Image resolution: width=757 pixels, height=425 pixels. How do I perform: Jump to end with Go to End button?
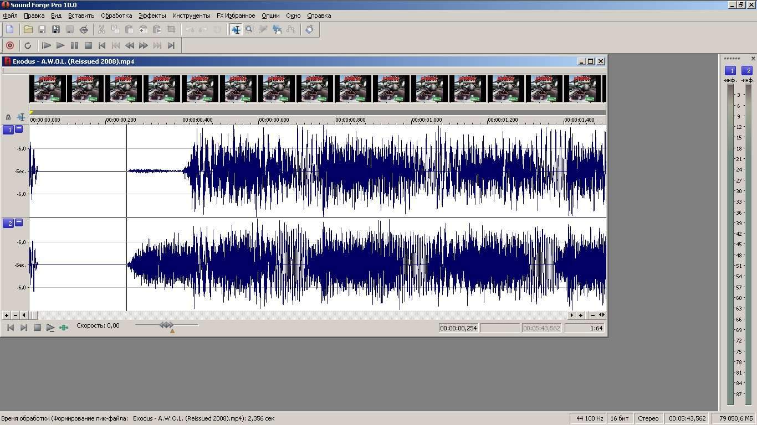pos(171,45)
